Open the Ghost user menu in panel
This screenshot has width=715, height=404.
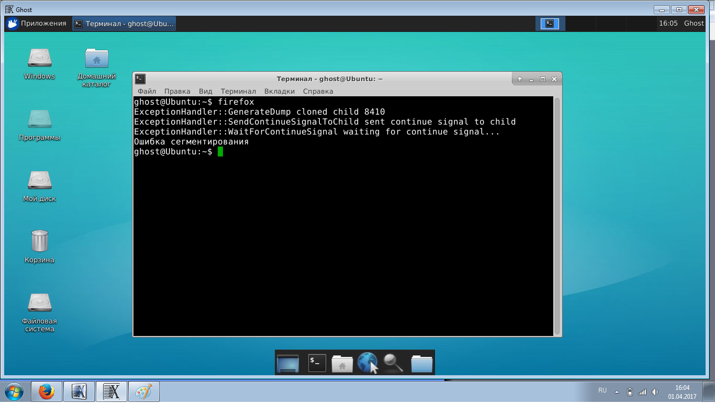click(694, 23)
